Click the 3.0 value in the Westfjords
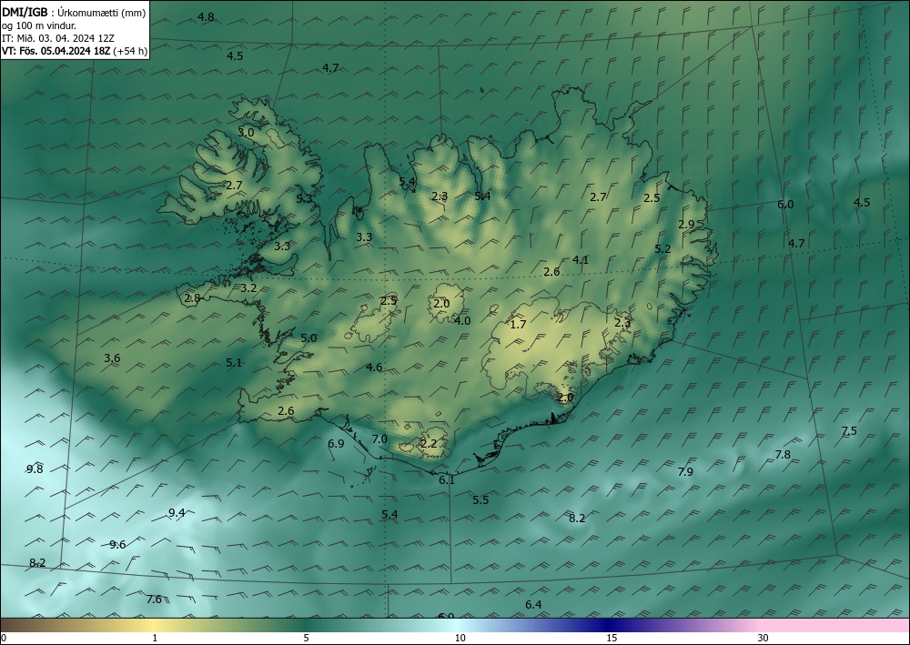The image size is (910, 645). pos(246,132)
